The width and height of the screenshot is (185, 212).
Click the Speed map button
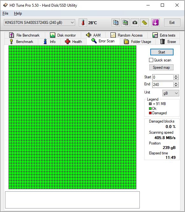click(x=161, y=67)
